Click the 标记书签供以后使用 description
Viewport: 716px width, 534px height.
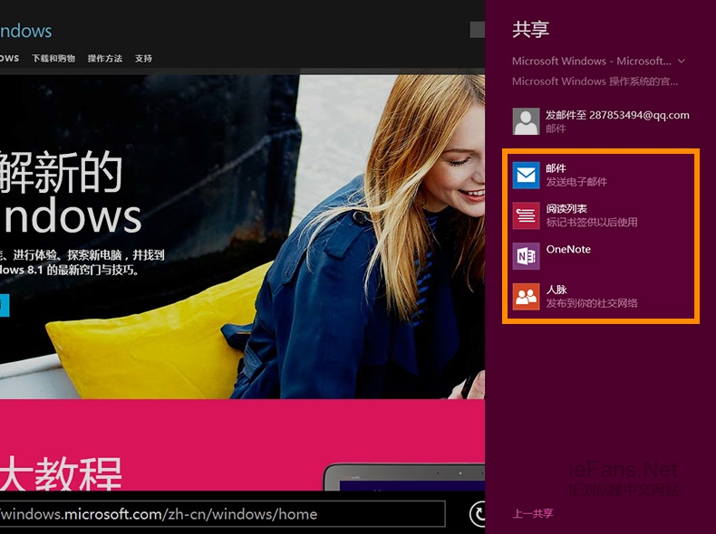tap(591, 222)
